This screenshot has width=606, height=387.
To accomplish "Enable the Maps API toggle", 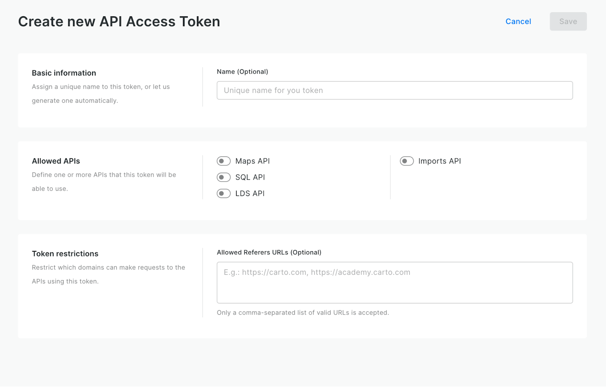I will 223,161.
